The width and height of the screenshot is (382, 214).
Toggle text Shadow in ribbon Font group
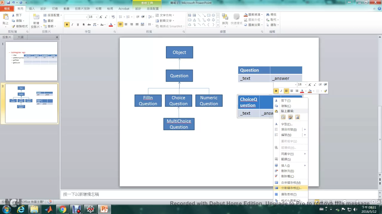coord(84,25)
